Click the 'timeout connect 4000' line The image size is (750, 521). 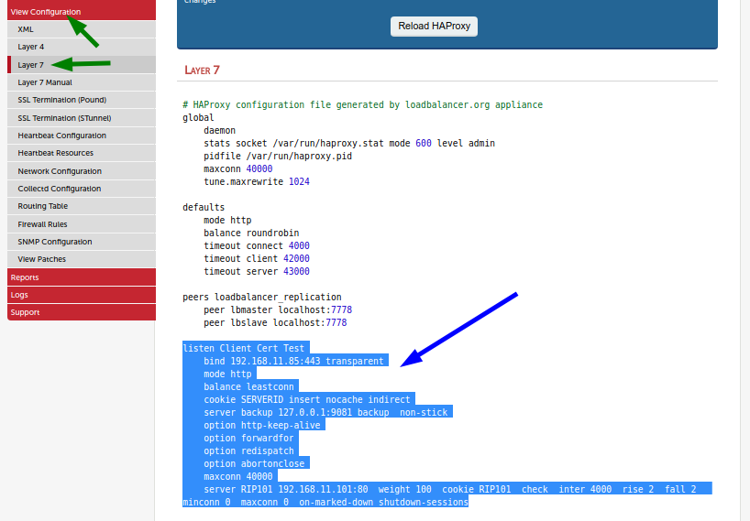click(257, 246)
